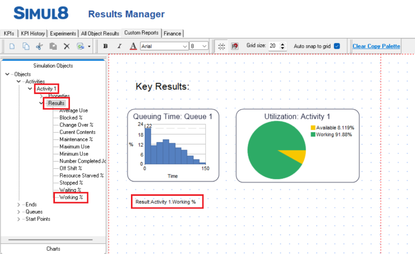Open the font color picker
The width and height of the screenshot is (415, 254).
click(133, 46)
